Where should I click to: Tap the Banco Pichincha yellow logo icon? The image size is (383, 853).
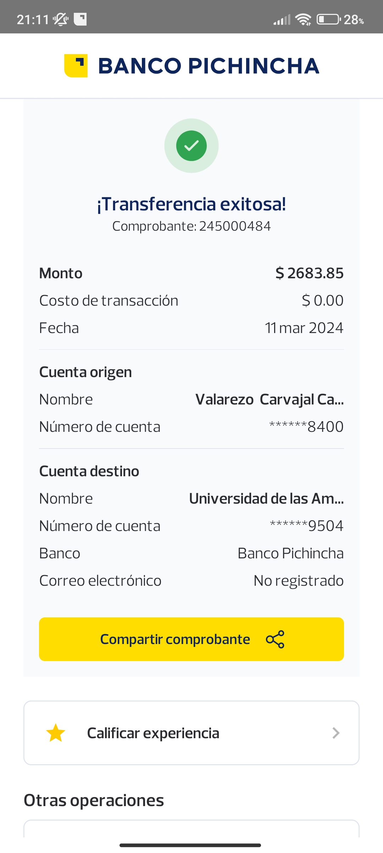point(76,66)
